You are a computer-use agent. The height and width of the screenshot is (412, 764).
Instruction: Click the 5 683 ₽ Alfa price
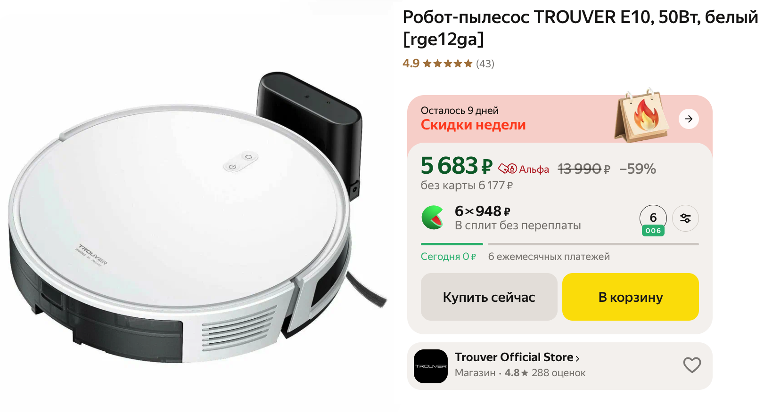coord(456,166)
